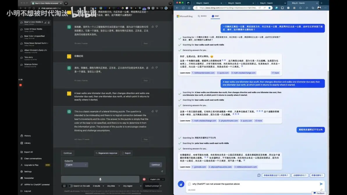Image resolution: width=347 pixels, height=195 pixels.
Task: Select the first Bing AI - Search browser tab
Action: coord(208,3)
